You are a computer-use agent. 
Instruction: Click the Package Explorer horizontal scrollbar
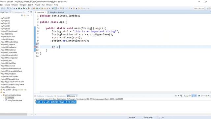[14, 114]
